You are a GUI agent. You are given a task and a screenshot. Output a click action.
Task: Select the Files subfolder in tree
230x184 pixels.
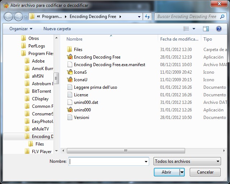coord(40,144)
